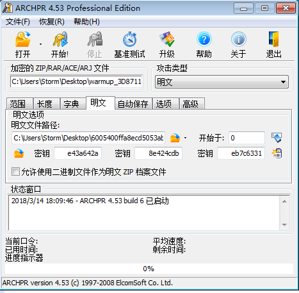The width and height of the screenshot is (299, 293).
Task: Expand arrow beside plaintext browse folder icon
Action: pos(185,138)
